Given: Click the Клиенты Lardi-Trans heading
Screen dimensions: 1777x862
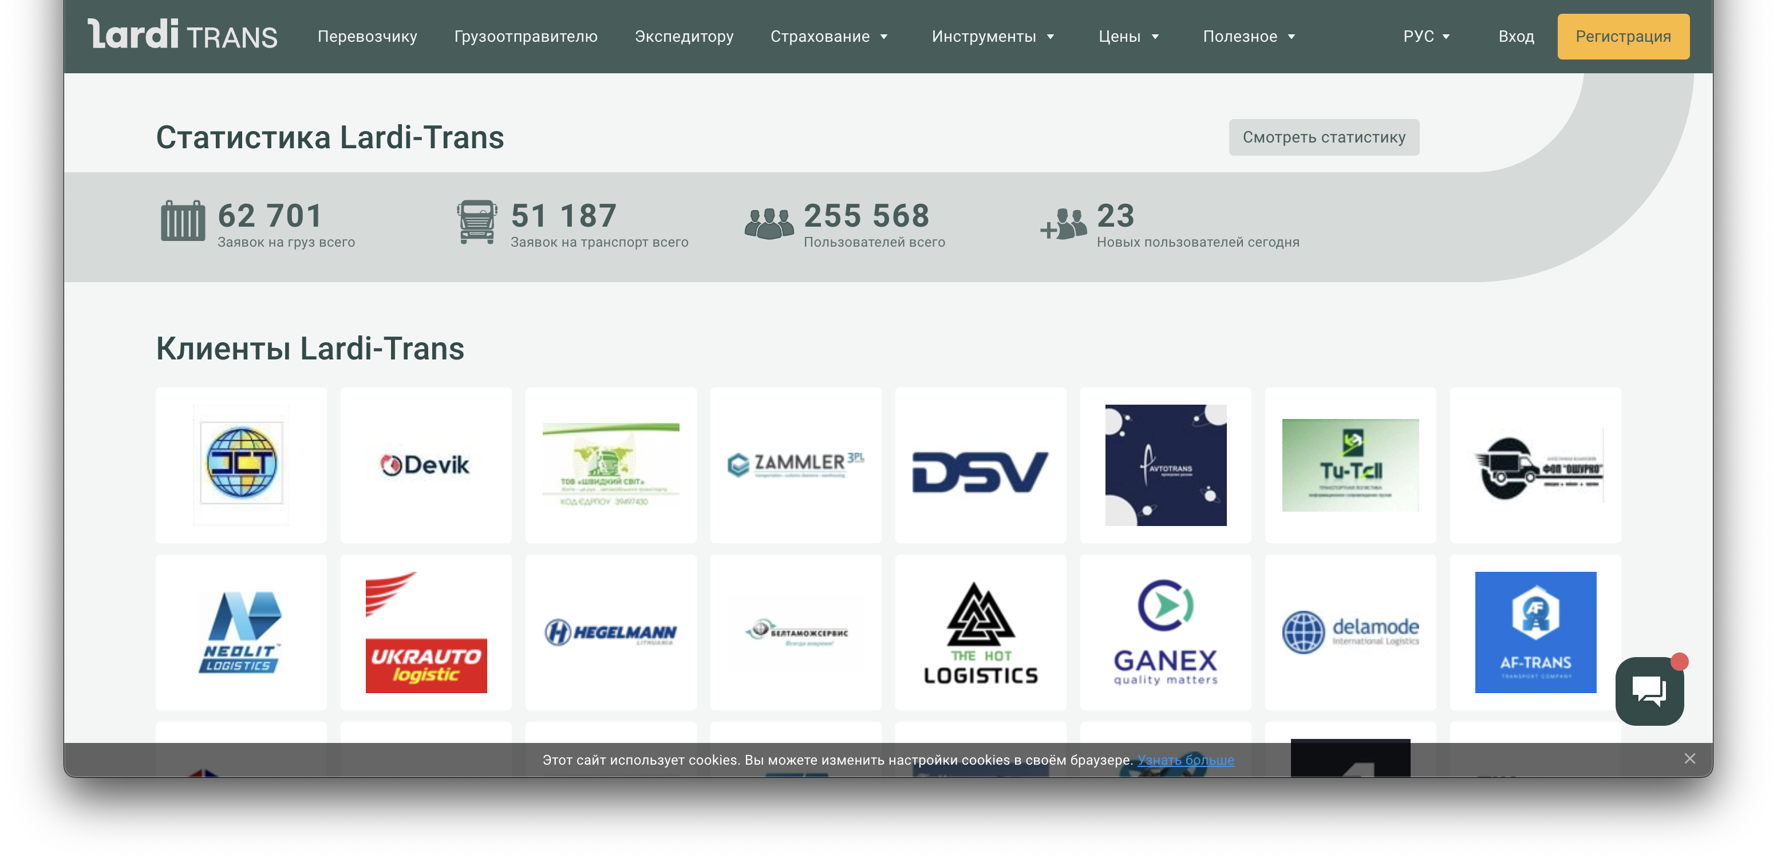Looking at the screenshot, I should click(x=310, y=349).
